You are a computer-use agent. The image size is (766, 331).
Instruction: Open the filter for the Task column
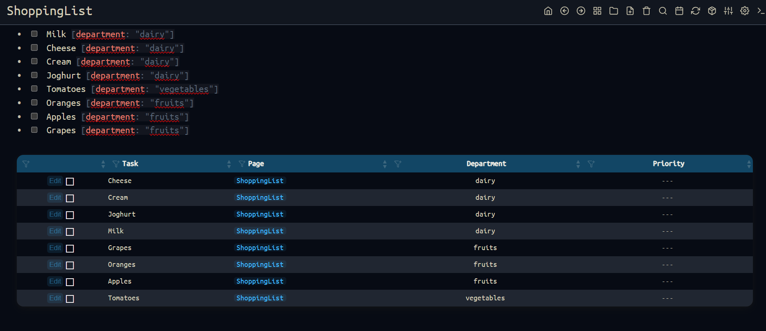116,164
